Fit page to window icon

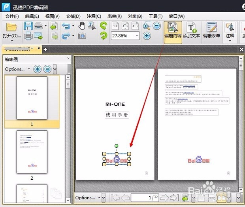pos(125,26)
